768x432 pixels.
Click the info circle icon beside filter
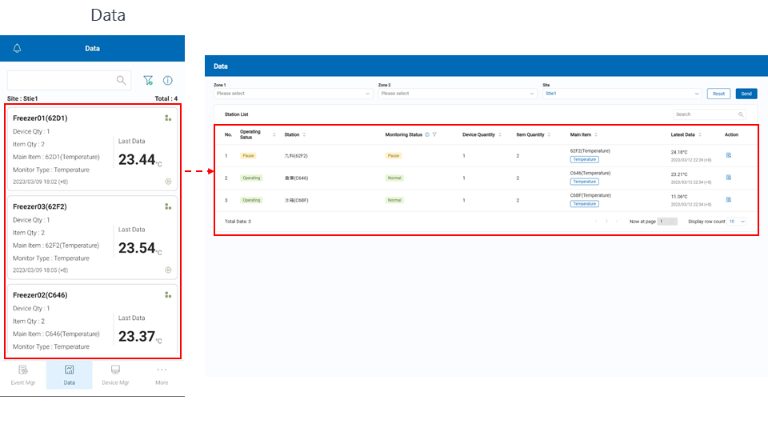coord(168,80)
